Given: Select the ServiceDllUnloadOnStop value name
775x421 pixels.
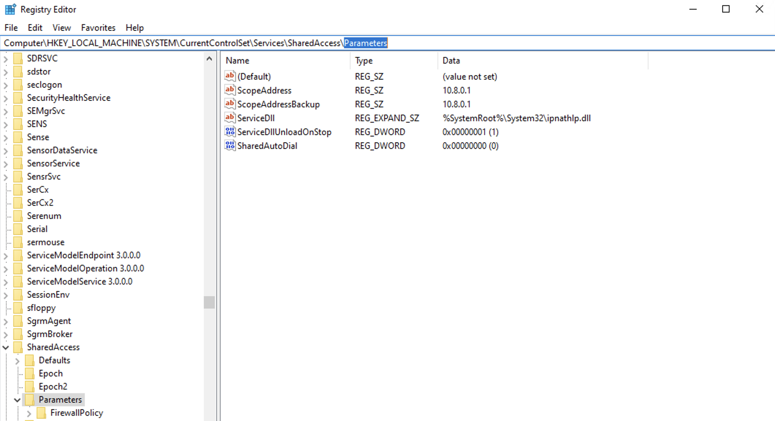Looking at the screenshot, I should [x=284, y=132].
